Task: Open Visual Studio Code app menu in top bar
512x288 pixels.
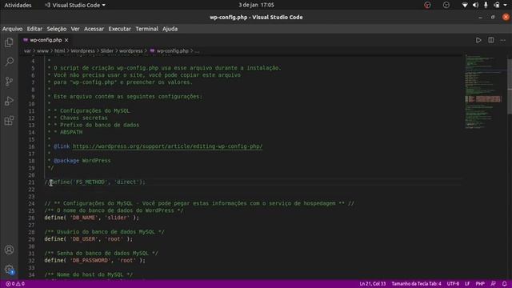Action: point(75,6)
